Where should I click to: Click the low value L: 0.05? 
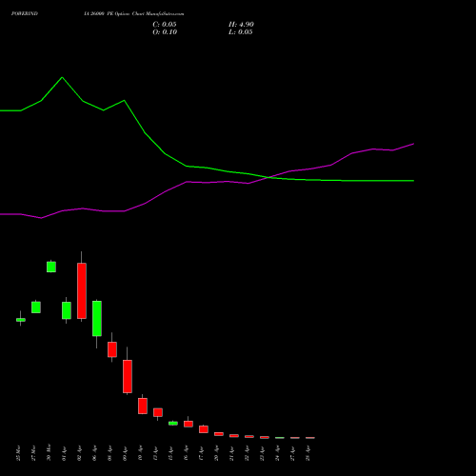(241, 32)
